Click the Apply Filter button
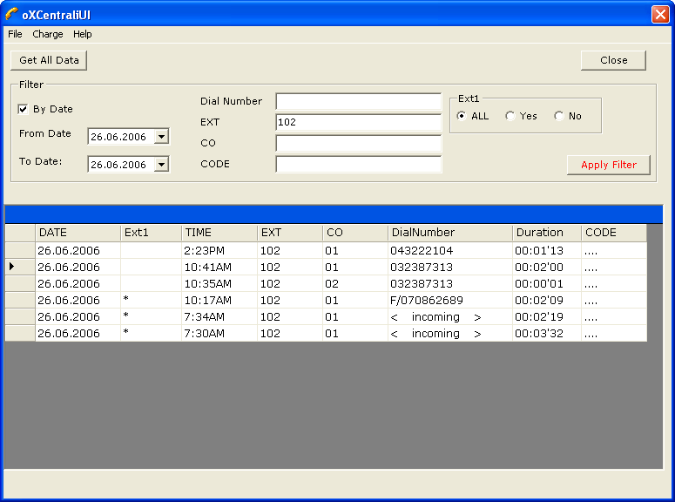 [608, 165]
